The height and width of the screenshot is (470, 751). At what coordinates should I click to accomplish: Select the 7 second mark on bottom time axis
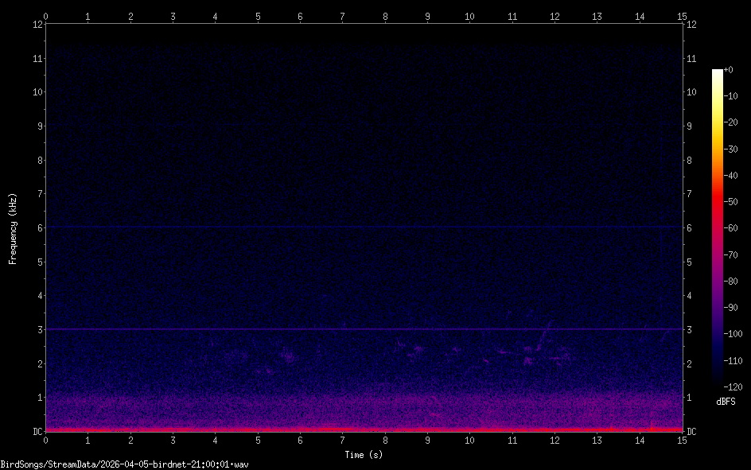(342, 440)
